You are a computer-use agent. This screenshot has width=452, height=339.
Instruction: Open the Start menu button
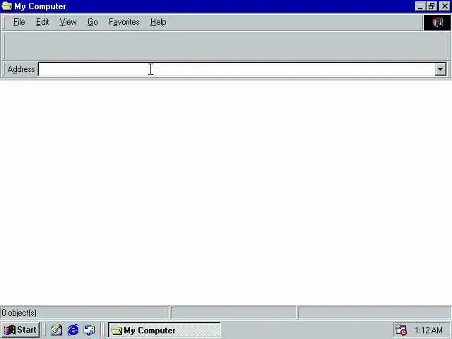[x=20, y=330]
